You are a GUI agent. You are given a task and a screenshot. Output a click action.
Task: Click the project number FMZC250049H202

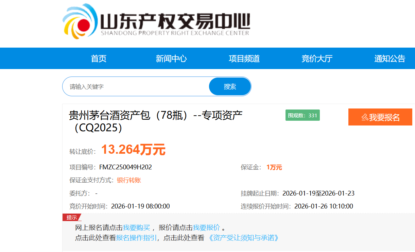(125, 167)
